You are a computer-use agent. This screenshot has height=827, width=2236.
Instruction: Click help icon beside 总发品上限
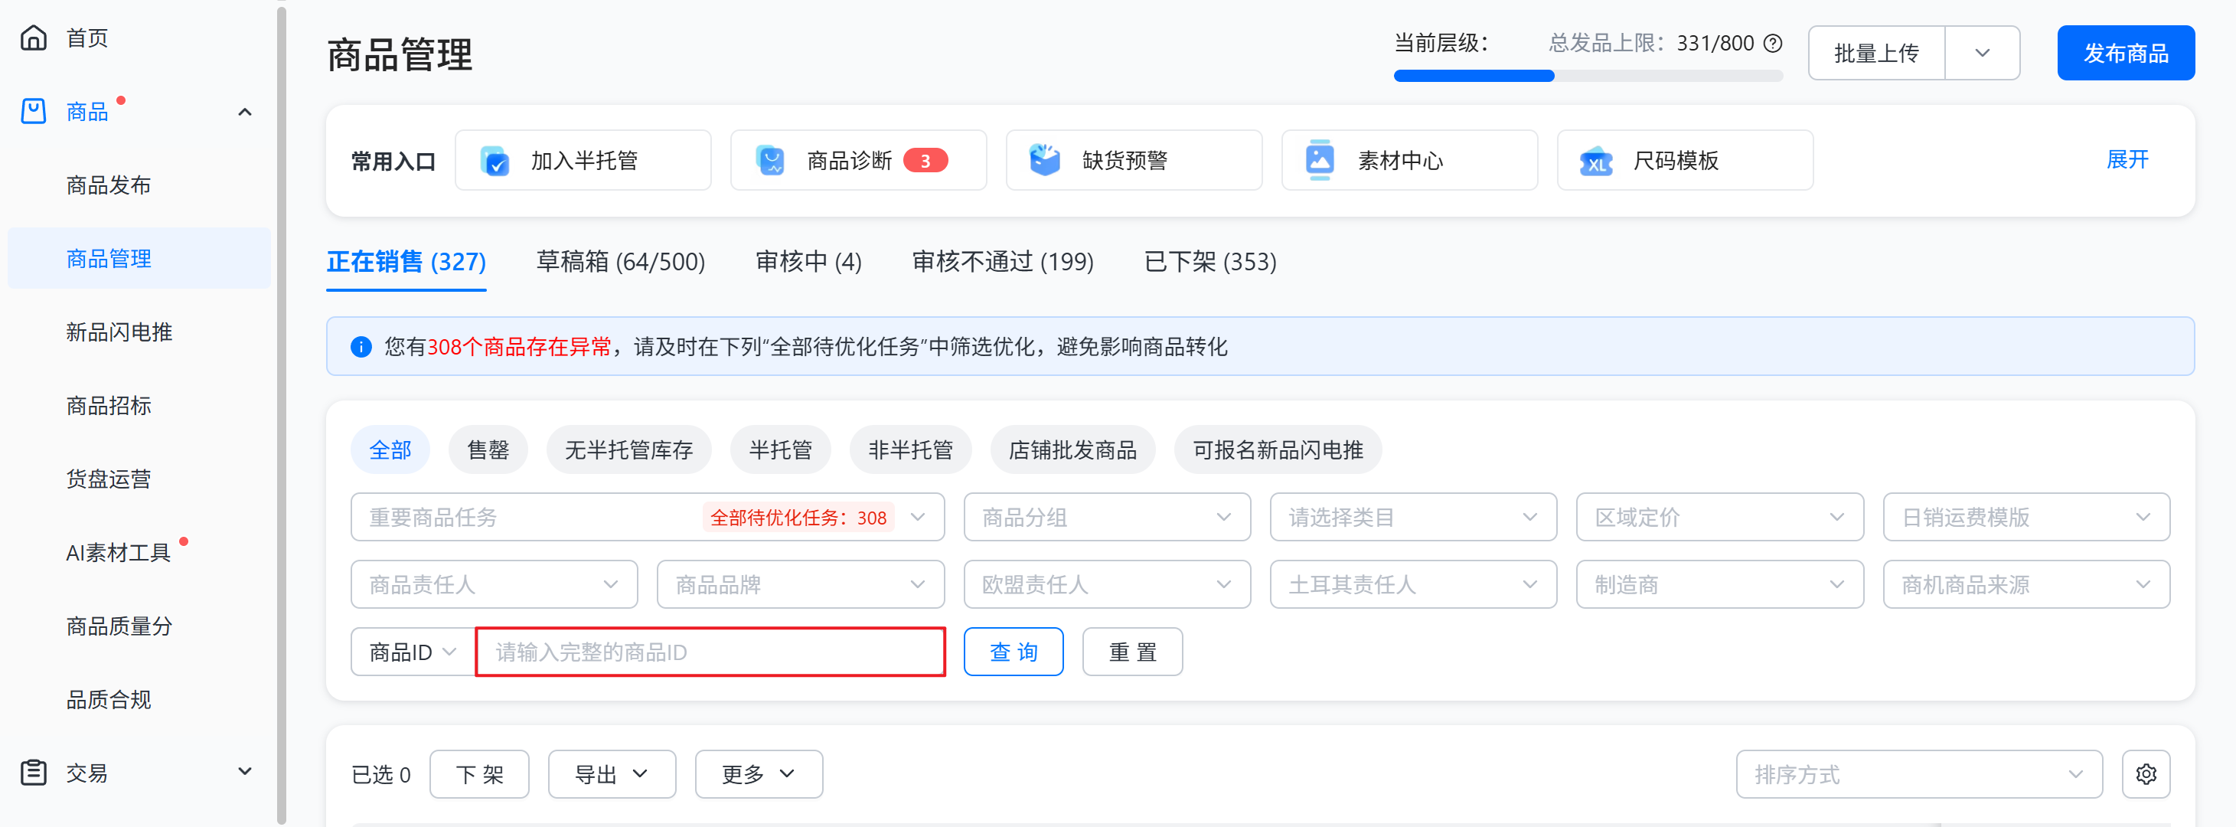(x=1774, y=44)
